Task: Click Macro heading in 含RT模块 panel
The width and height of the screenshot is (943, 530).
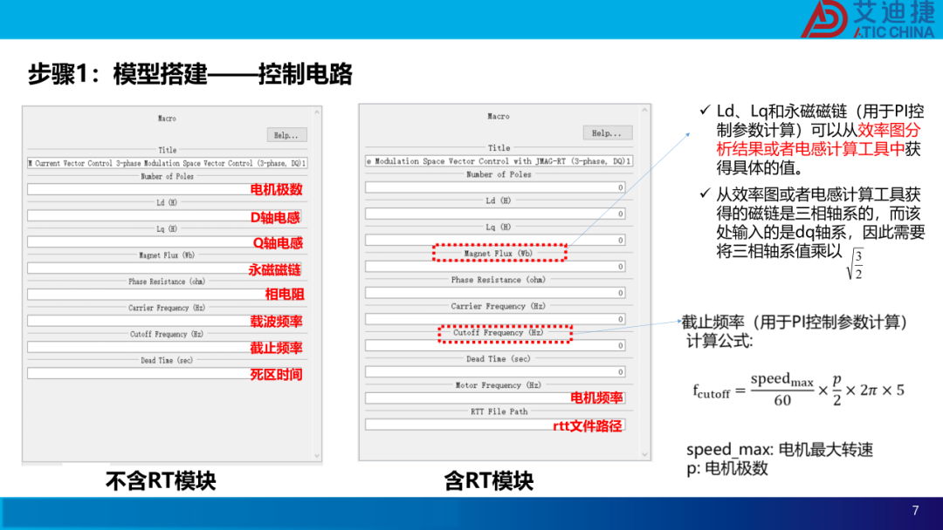Action: (x=499, y=117)
